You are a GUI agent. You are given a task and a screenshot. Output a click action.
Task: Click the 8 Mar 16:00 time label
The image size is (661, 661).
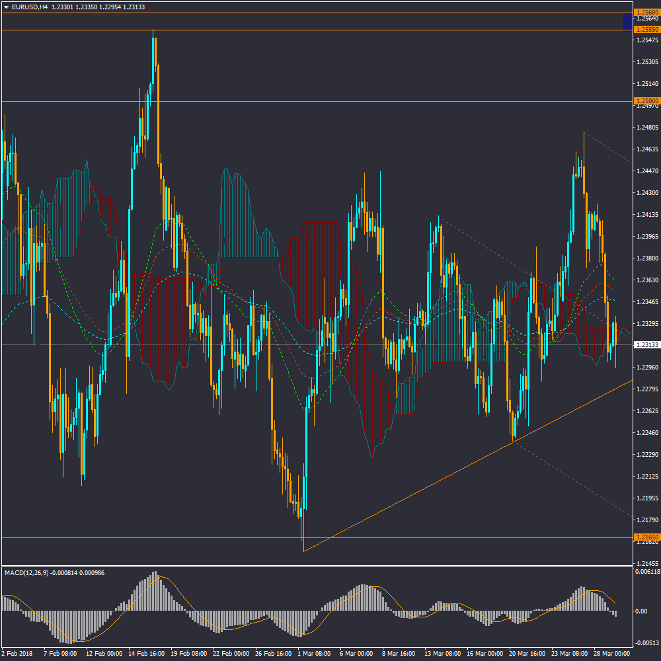pos(401,653)
